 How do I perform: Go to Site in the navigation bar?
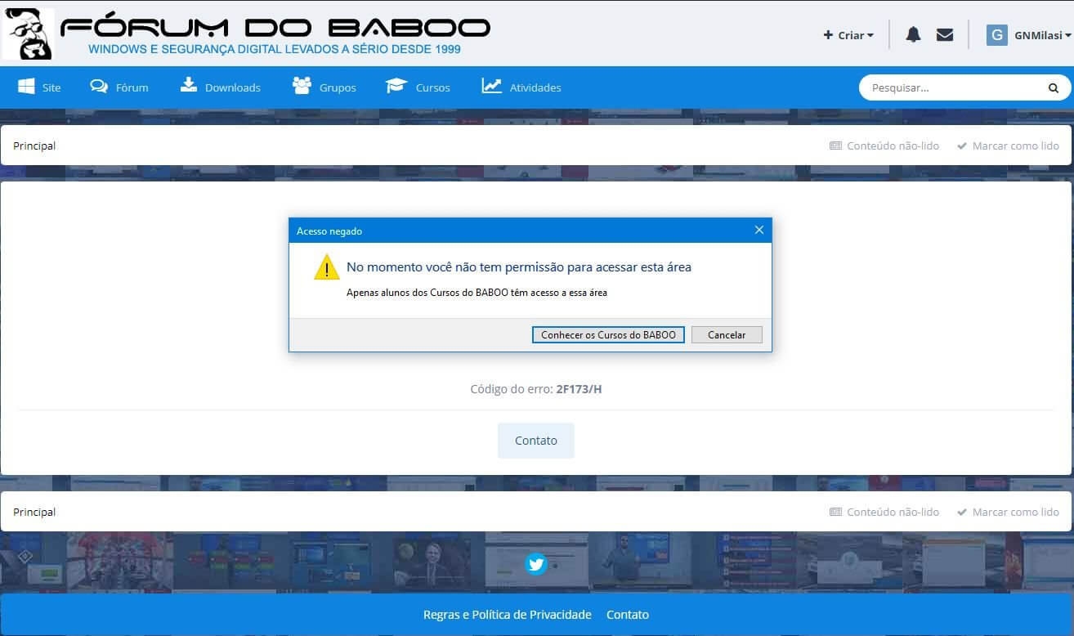pyautogui.click(x=39, y=87)
